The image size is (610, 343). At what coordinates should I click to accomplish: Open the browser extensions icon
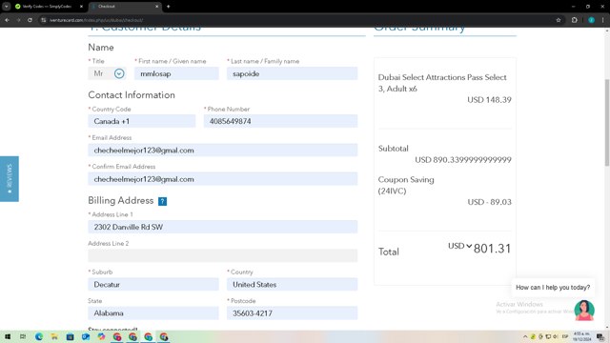click(574, 20)
